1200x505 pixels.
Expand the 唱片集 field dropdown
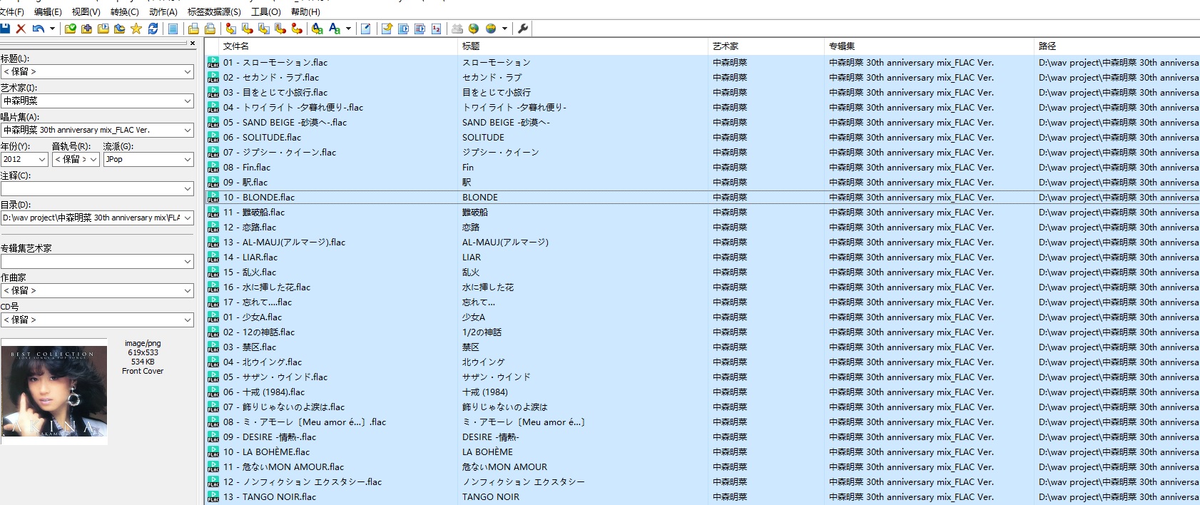pyautogui.click(x=188, y=131)
